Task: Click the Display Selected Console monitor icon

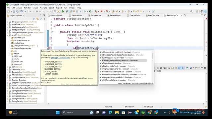Action: click(x=191, y=68)
